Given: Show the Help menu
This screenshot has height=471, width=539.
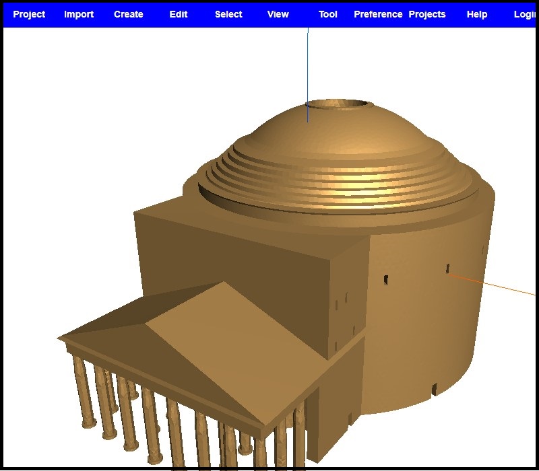Looking at the screenshot, I should click(x=477, y=14).
